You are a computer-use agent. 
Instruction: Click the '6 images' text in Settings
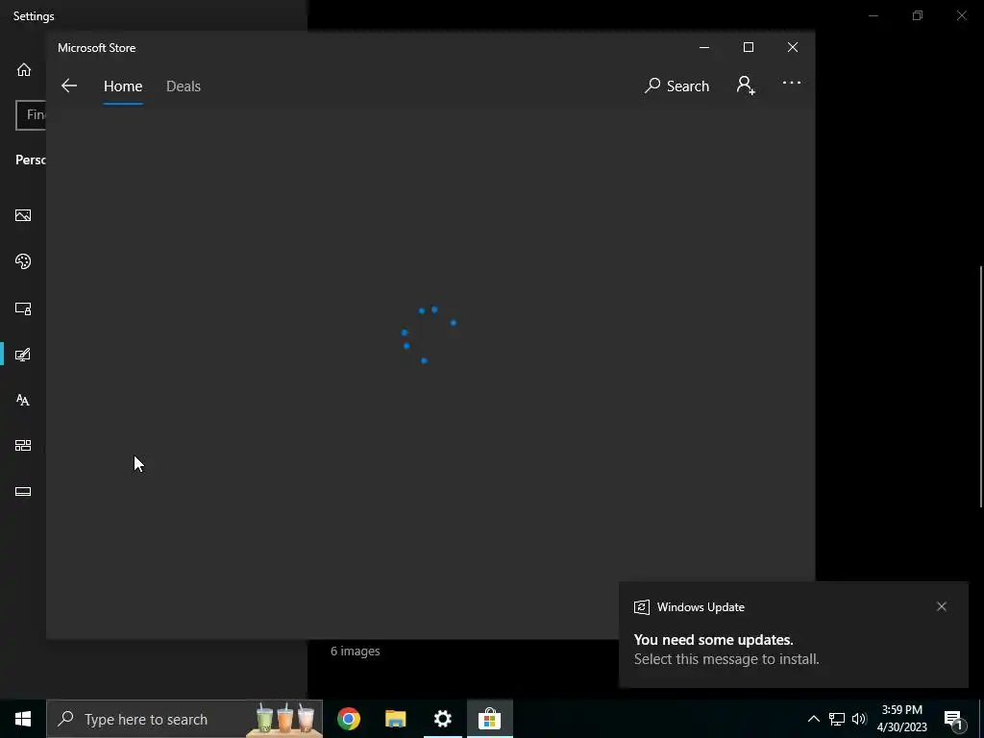pos(356,652)
